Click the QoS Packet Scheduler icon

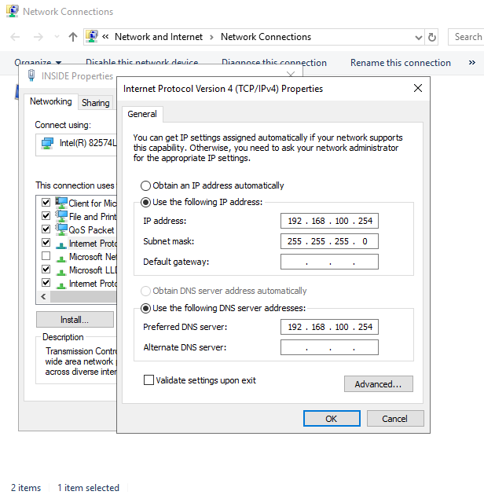pyautogui.click(x=61, y=229)
